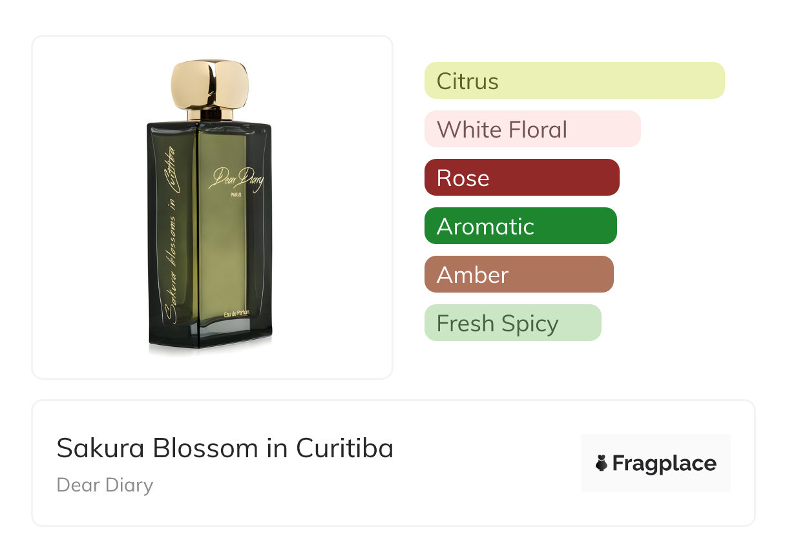The image size is (787, 558).
Task: Click the Dear Diary script on the bottle
Action: pyautogui.click(x=235, y=179)
